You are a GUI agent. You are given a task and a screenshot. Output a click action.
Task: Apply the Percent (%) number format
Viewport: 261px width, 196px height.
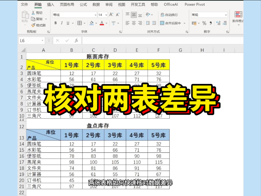[x=204, y=23]
